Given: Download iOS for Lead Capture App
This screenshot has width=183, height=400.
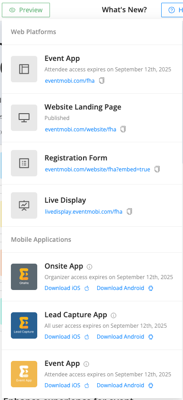Looking at the screenshot, I should (63, 337).
